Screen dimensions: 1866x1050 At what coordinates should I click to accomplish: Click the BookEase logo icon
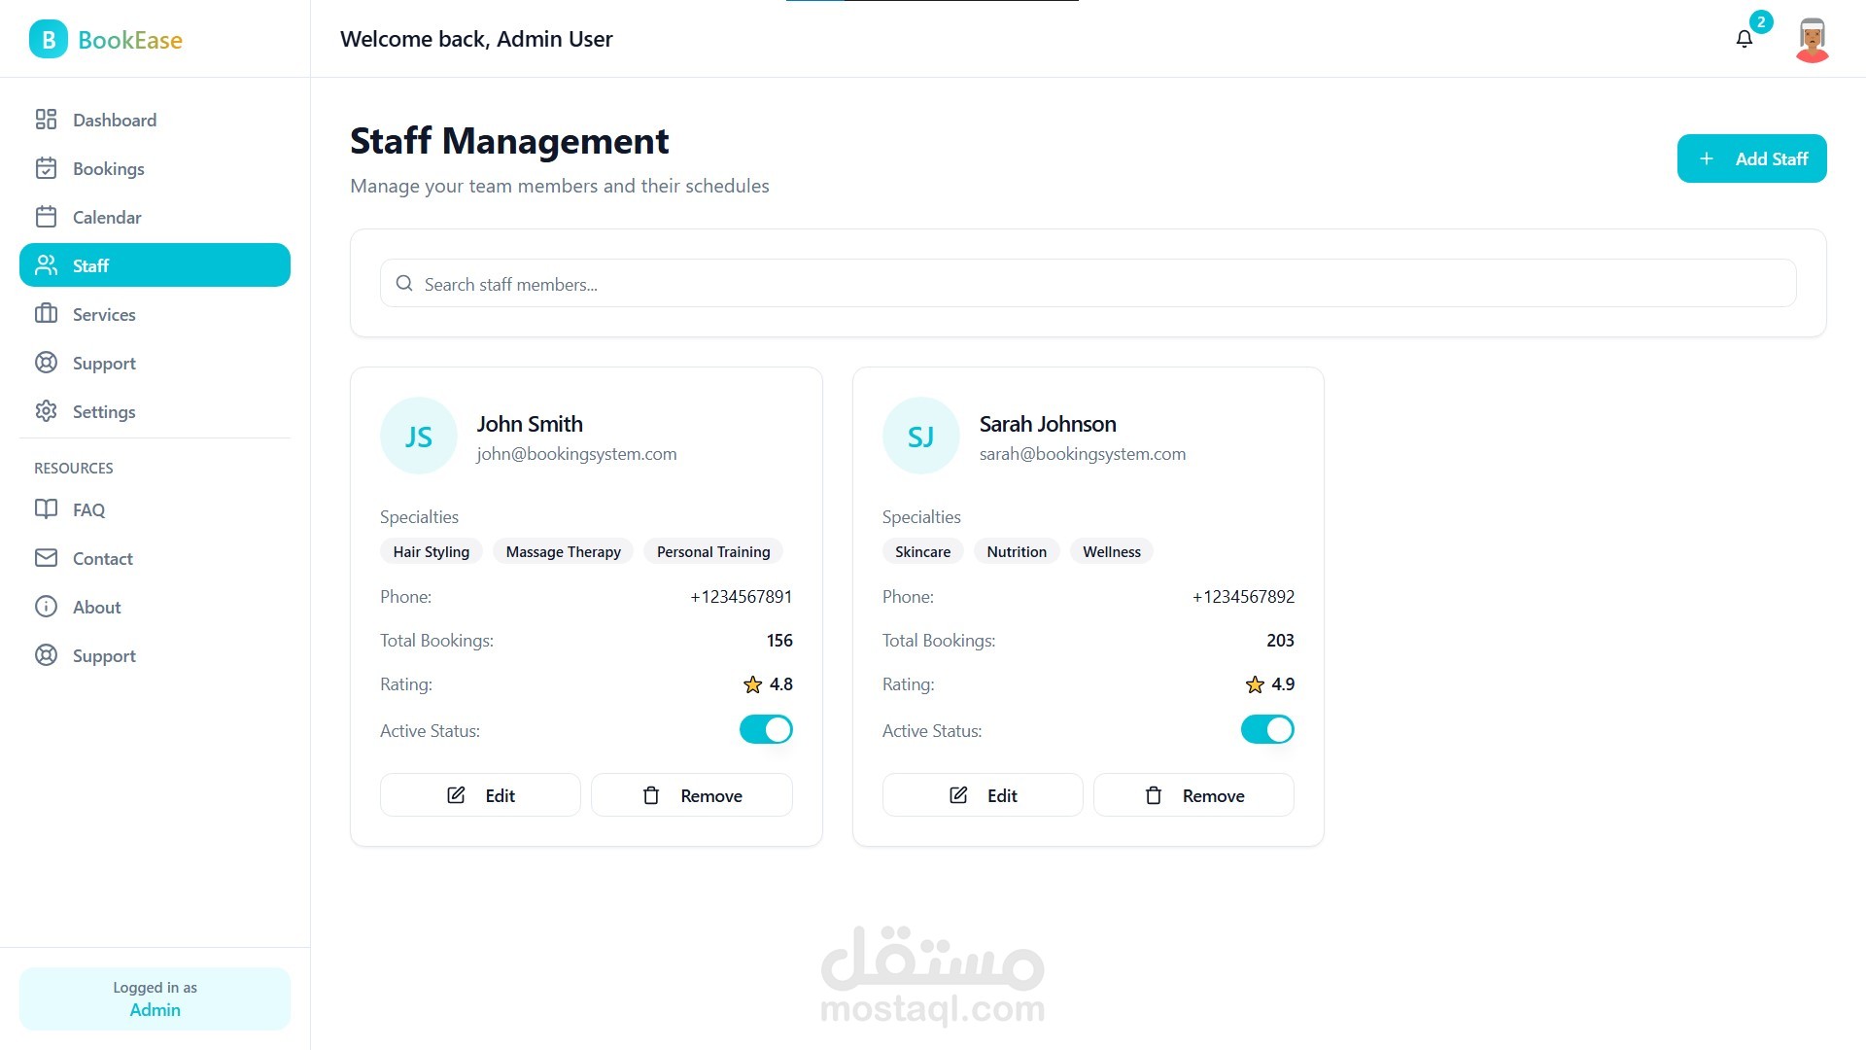[x=49, y=40]
